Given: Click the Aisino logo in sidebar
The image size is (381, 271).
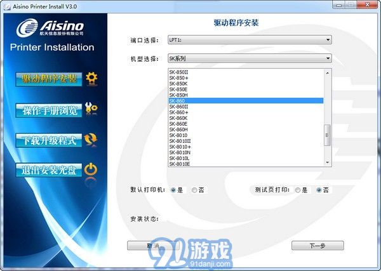Looking at the screenshot, I should 50,27.
